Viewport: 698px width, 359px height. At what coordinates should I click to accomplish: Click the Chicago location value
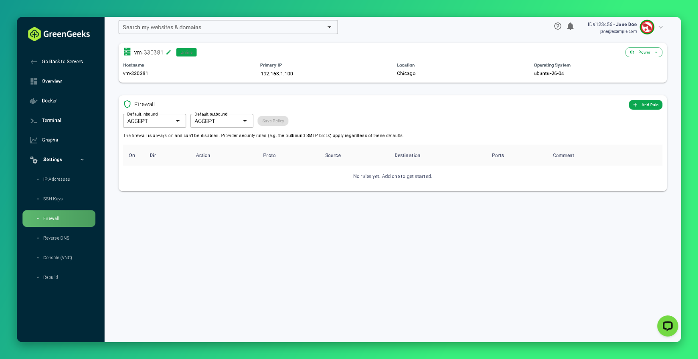click(x=406, y=74)
